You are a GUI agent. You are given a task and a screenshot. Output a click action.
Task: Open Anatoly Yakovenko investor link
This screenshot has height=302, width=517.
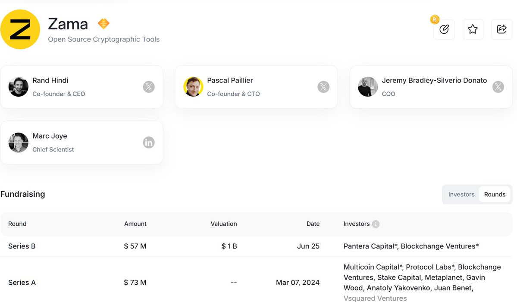(x=398, y=288)
